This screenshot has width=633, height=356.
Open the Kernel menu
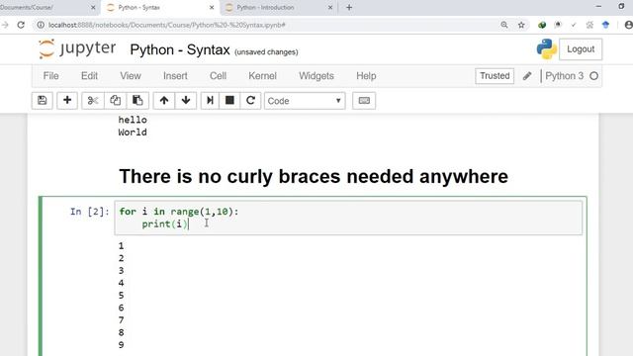262,76
